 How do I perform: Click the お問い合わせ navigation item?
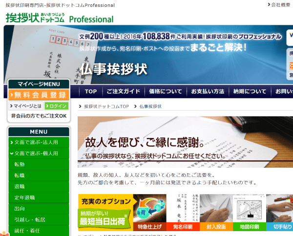282,91
